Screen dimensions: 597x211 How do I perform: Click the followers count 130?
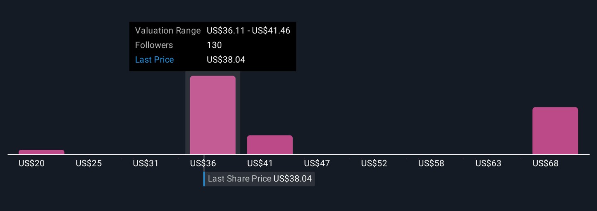pos(214,45)
